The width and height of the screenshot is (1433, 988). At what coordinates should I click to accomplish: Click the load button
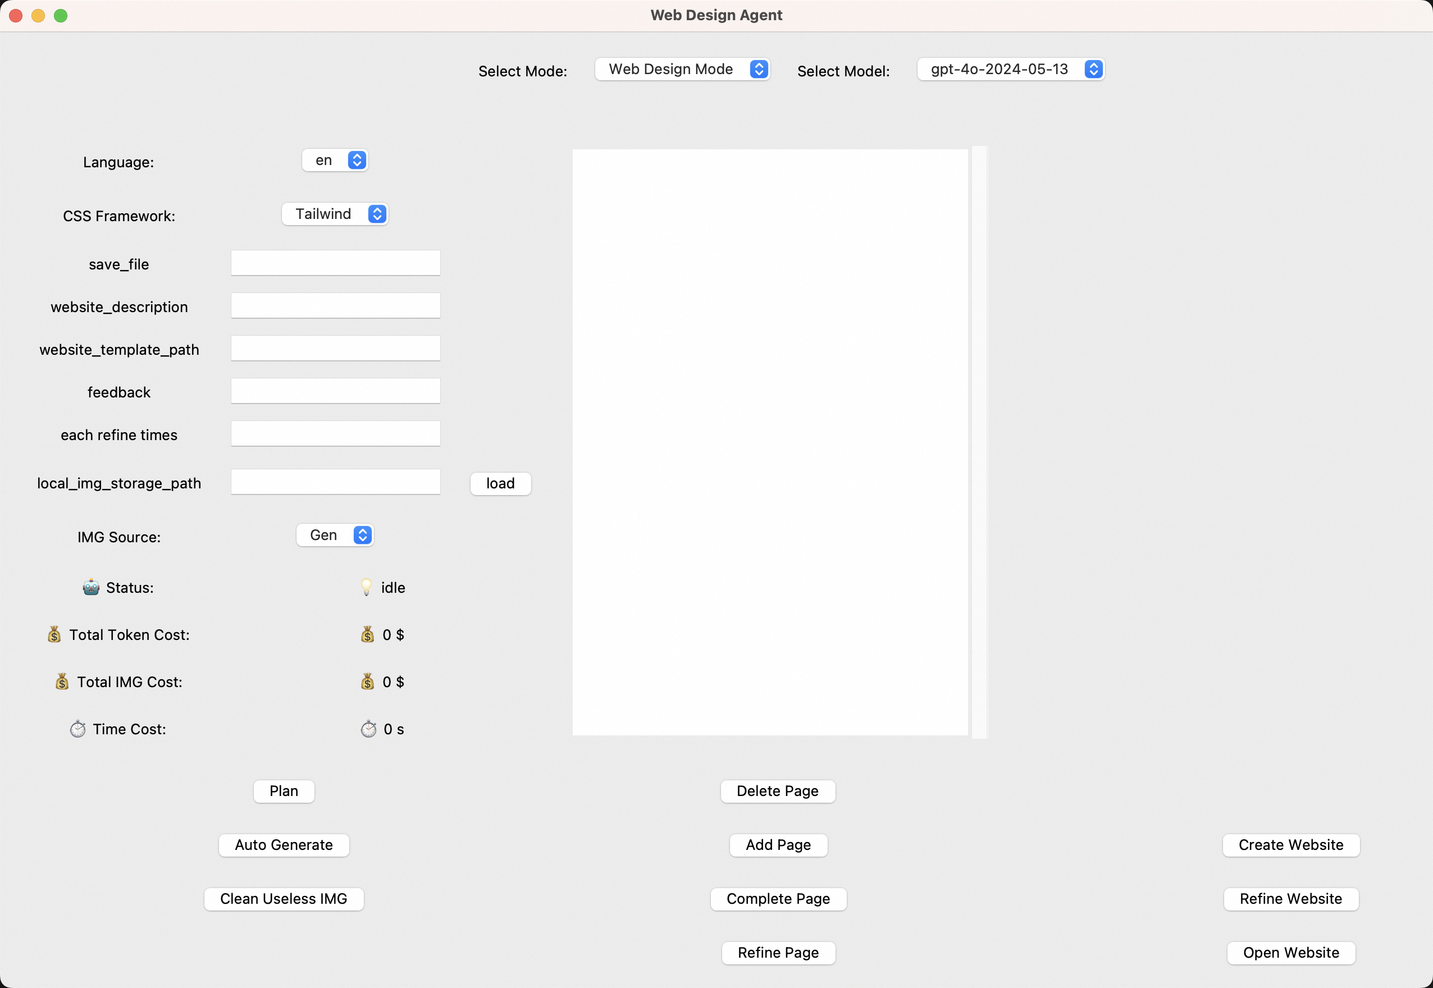coord(500,483)
